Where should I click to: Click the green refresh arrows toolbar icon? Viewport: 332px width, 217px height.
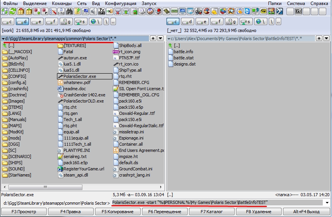(x=12, y=11)
